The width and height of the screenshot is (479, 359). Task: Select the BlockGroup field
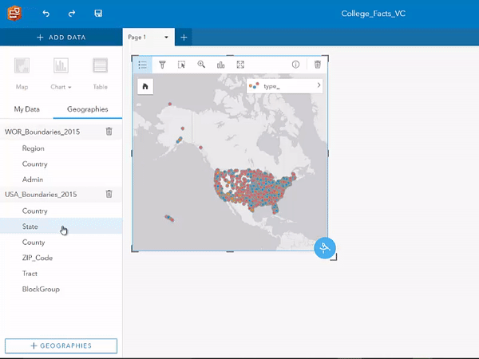(41, 289)
